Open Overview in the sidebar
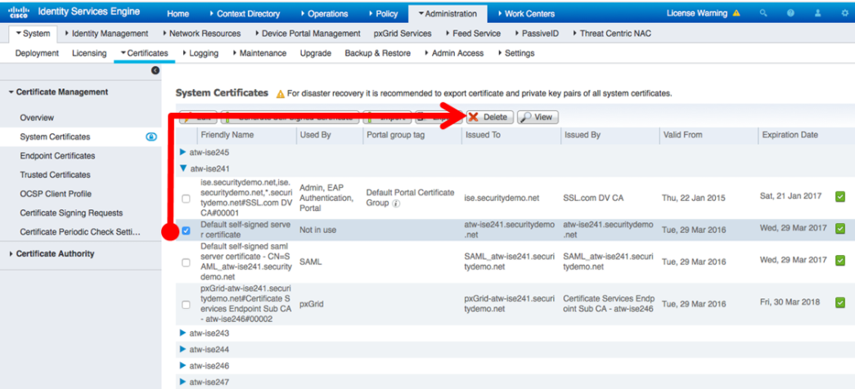 tap(37, 118)
